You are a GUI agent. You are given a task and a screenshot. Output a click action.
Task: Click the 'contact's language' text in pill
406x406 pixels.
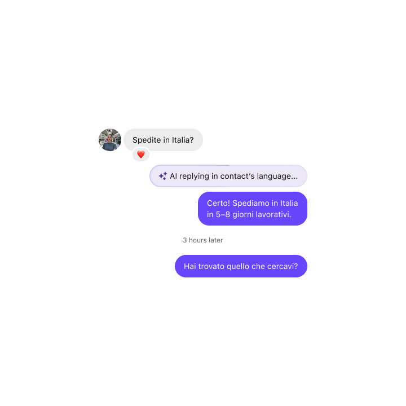(x=255, y=176)
